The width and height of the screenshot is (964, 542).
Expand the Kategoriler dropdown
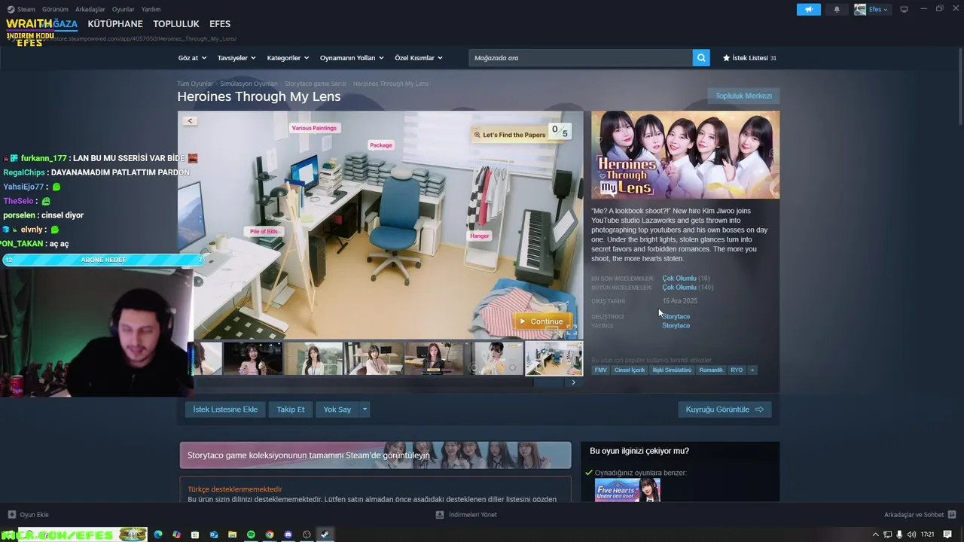(x=288, y=58)
